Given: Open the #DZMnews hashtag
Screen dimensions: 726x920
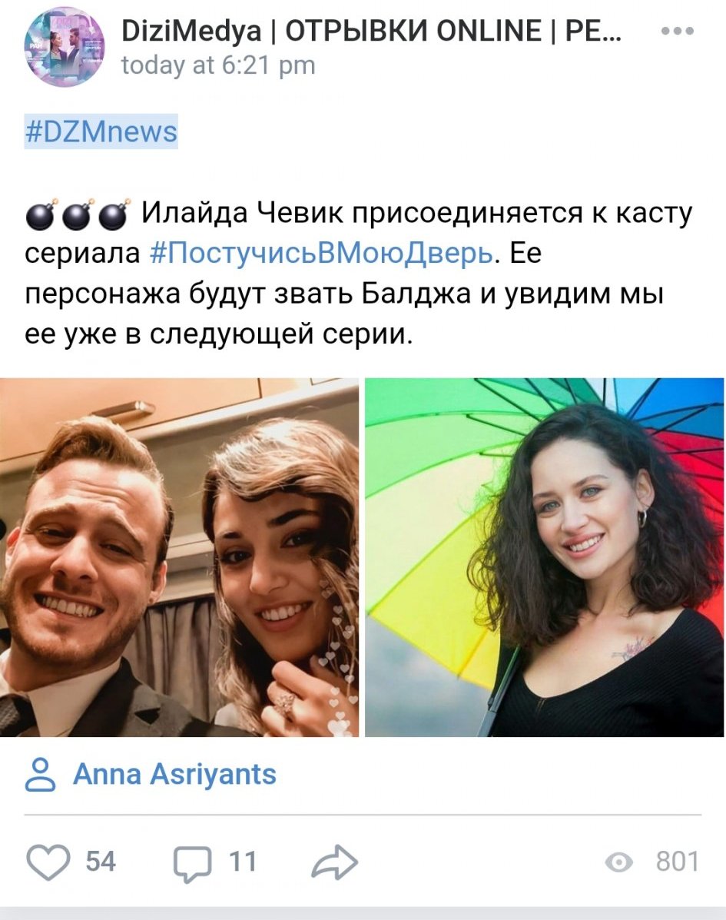Looking at the screenshot, I should [x=101, y=131].
